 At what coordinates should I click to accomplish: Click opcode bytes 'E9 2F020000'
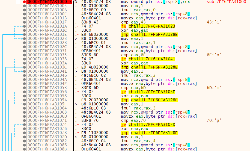95,100
